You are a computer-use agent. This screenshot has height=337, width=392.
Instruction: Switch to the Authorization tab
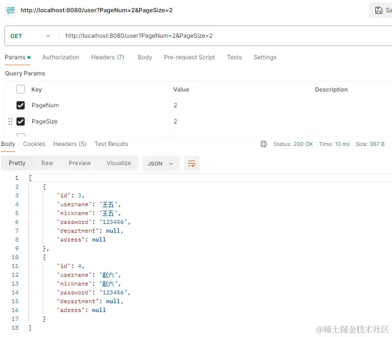click(61, 57)
